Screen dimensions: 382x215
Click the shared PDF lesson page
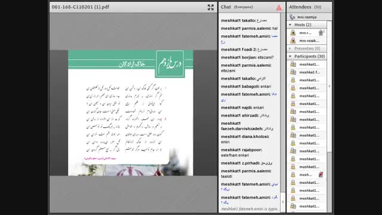tap(131, 113)
